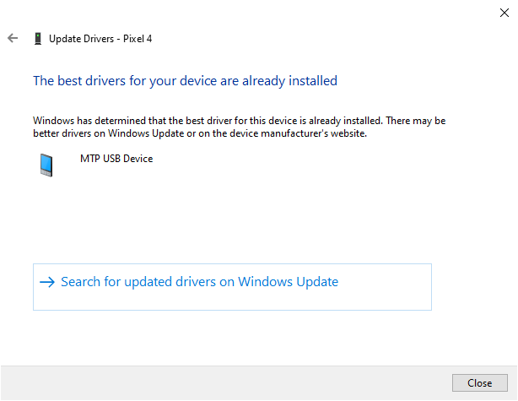Search for updated drivers on Windows Update
This screenshot has height=401, width=518.
coord(199,282)
